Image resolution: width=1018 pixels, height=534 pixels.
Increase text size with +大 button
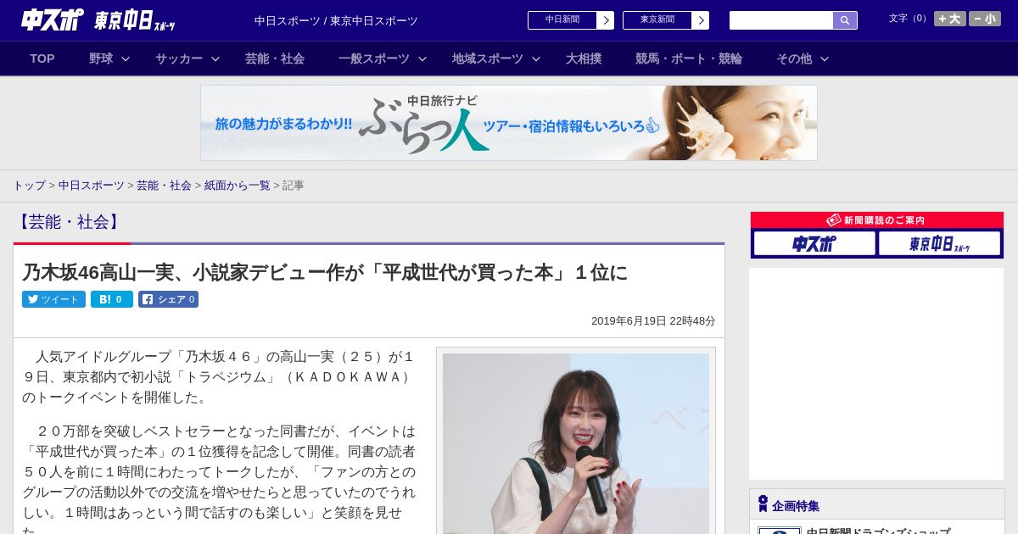click(x=950, y=19)
